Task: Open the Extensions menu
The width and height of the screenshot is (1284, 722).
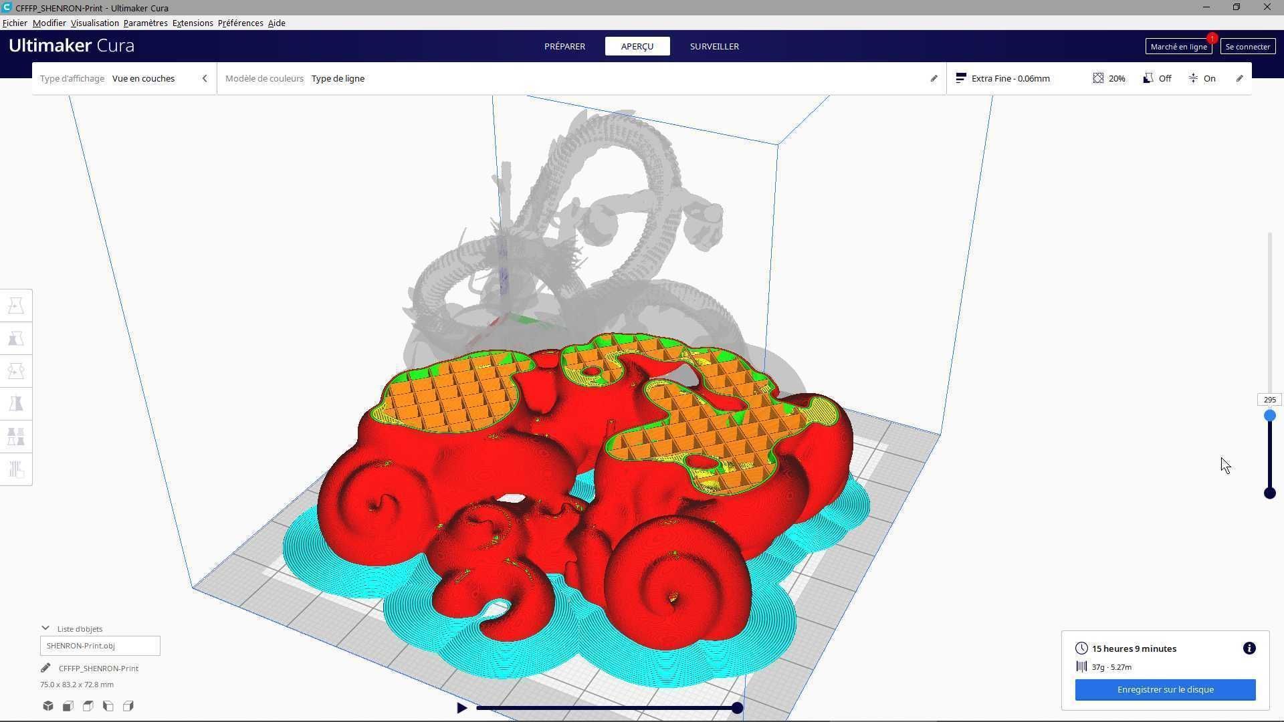Action: coord(193,23)
